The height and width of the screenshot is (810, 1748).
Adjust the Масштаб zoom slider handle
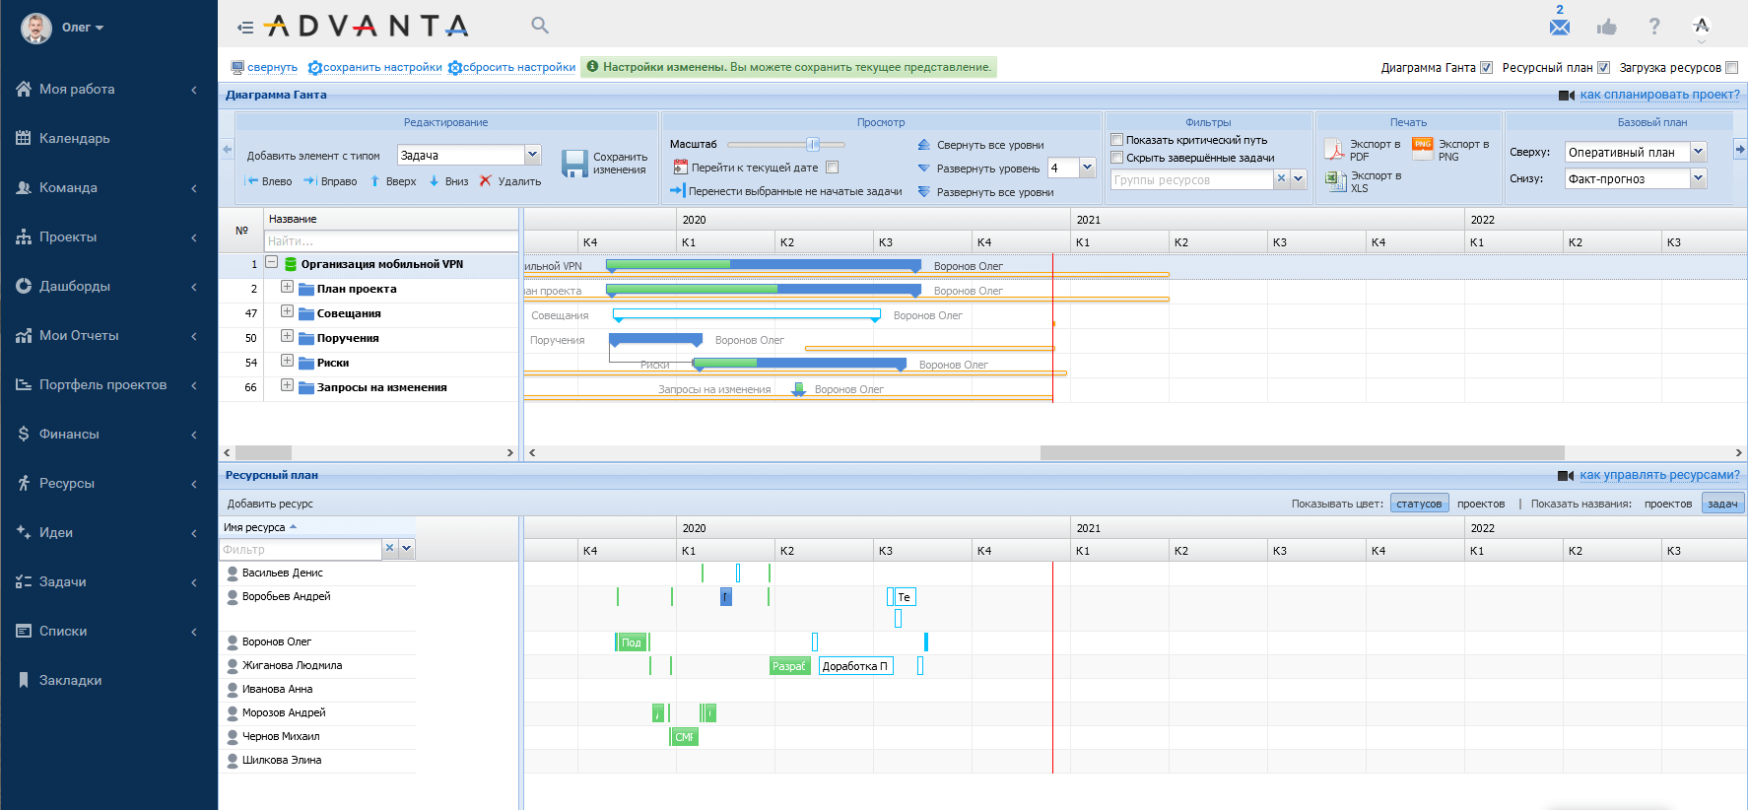(813, 144)
